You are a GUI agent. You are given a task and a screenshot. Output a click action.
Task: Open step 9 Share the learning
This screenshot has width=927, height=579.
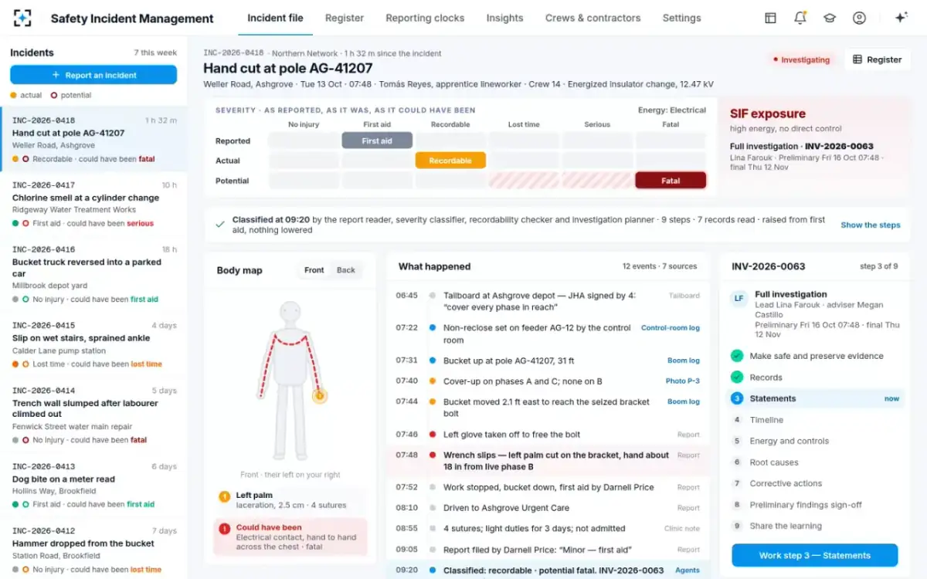tap(813, 526)
